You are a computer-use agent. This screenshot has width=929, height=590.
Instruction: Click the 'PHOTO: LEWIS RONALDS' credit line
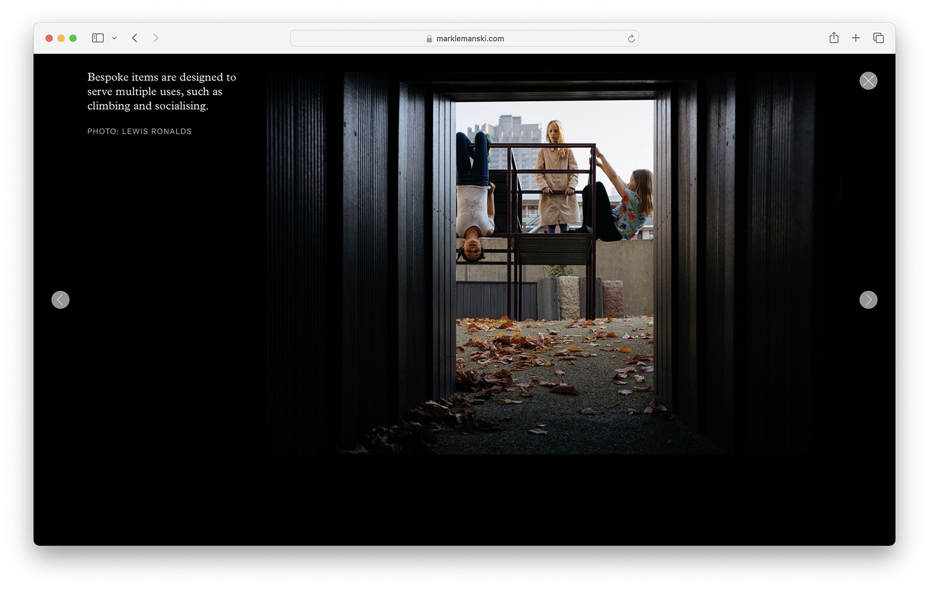coord(139,131)
